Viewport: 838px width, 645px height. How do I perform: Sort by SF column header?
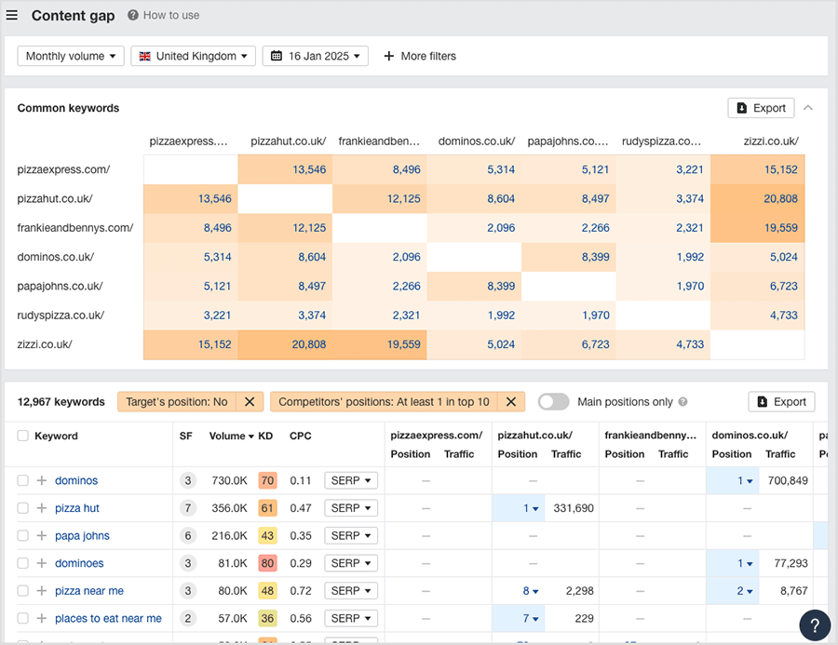tap(185, 437)
